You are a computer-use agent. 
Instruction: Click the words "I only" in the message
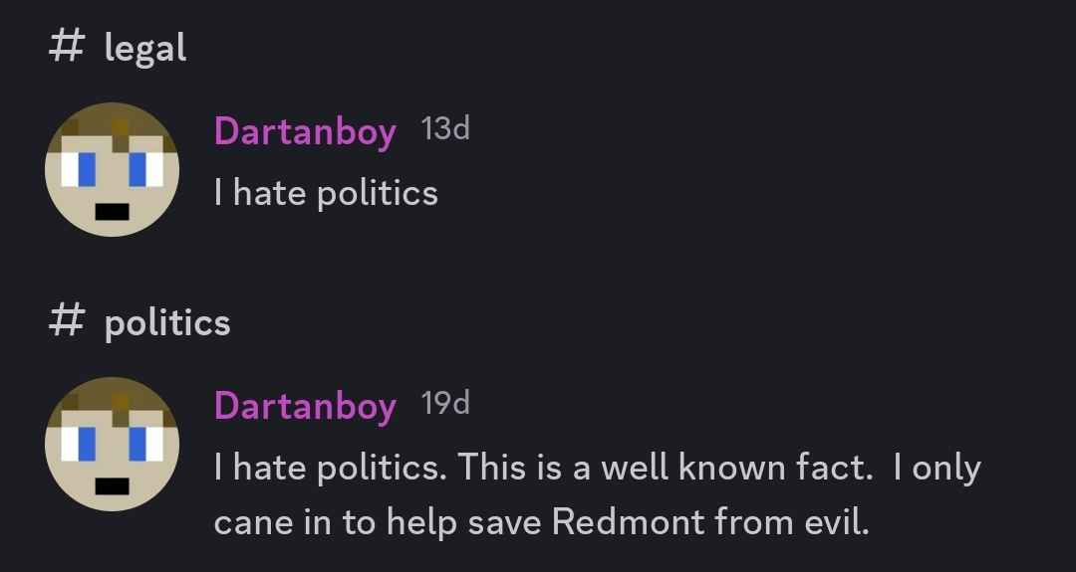tap(937, 468)
